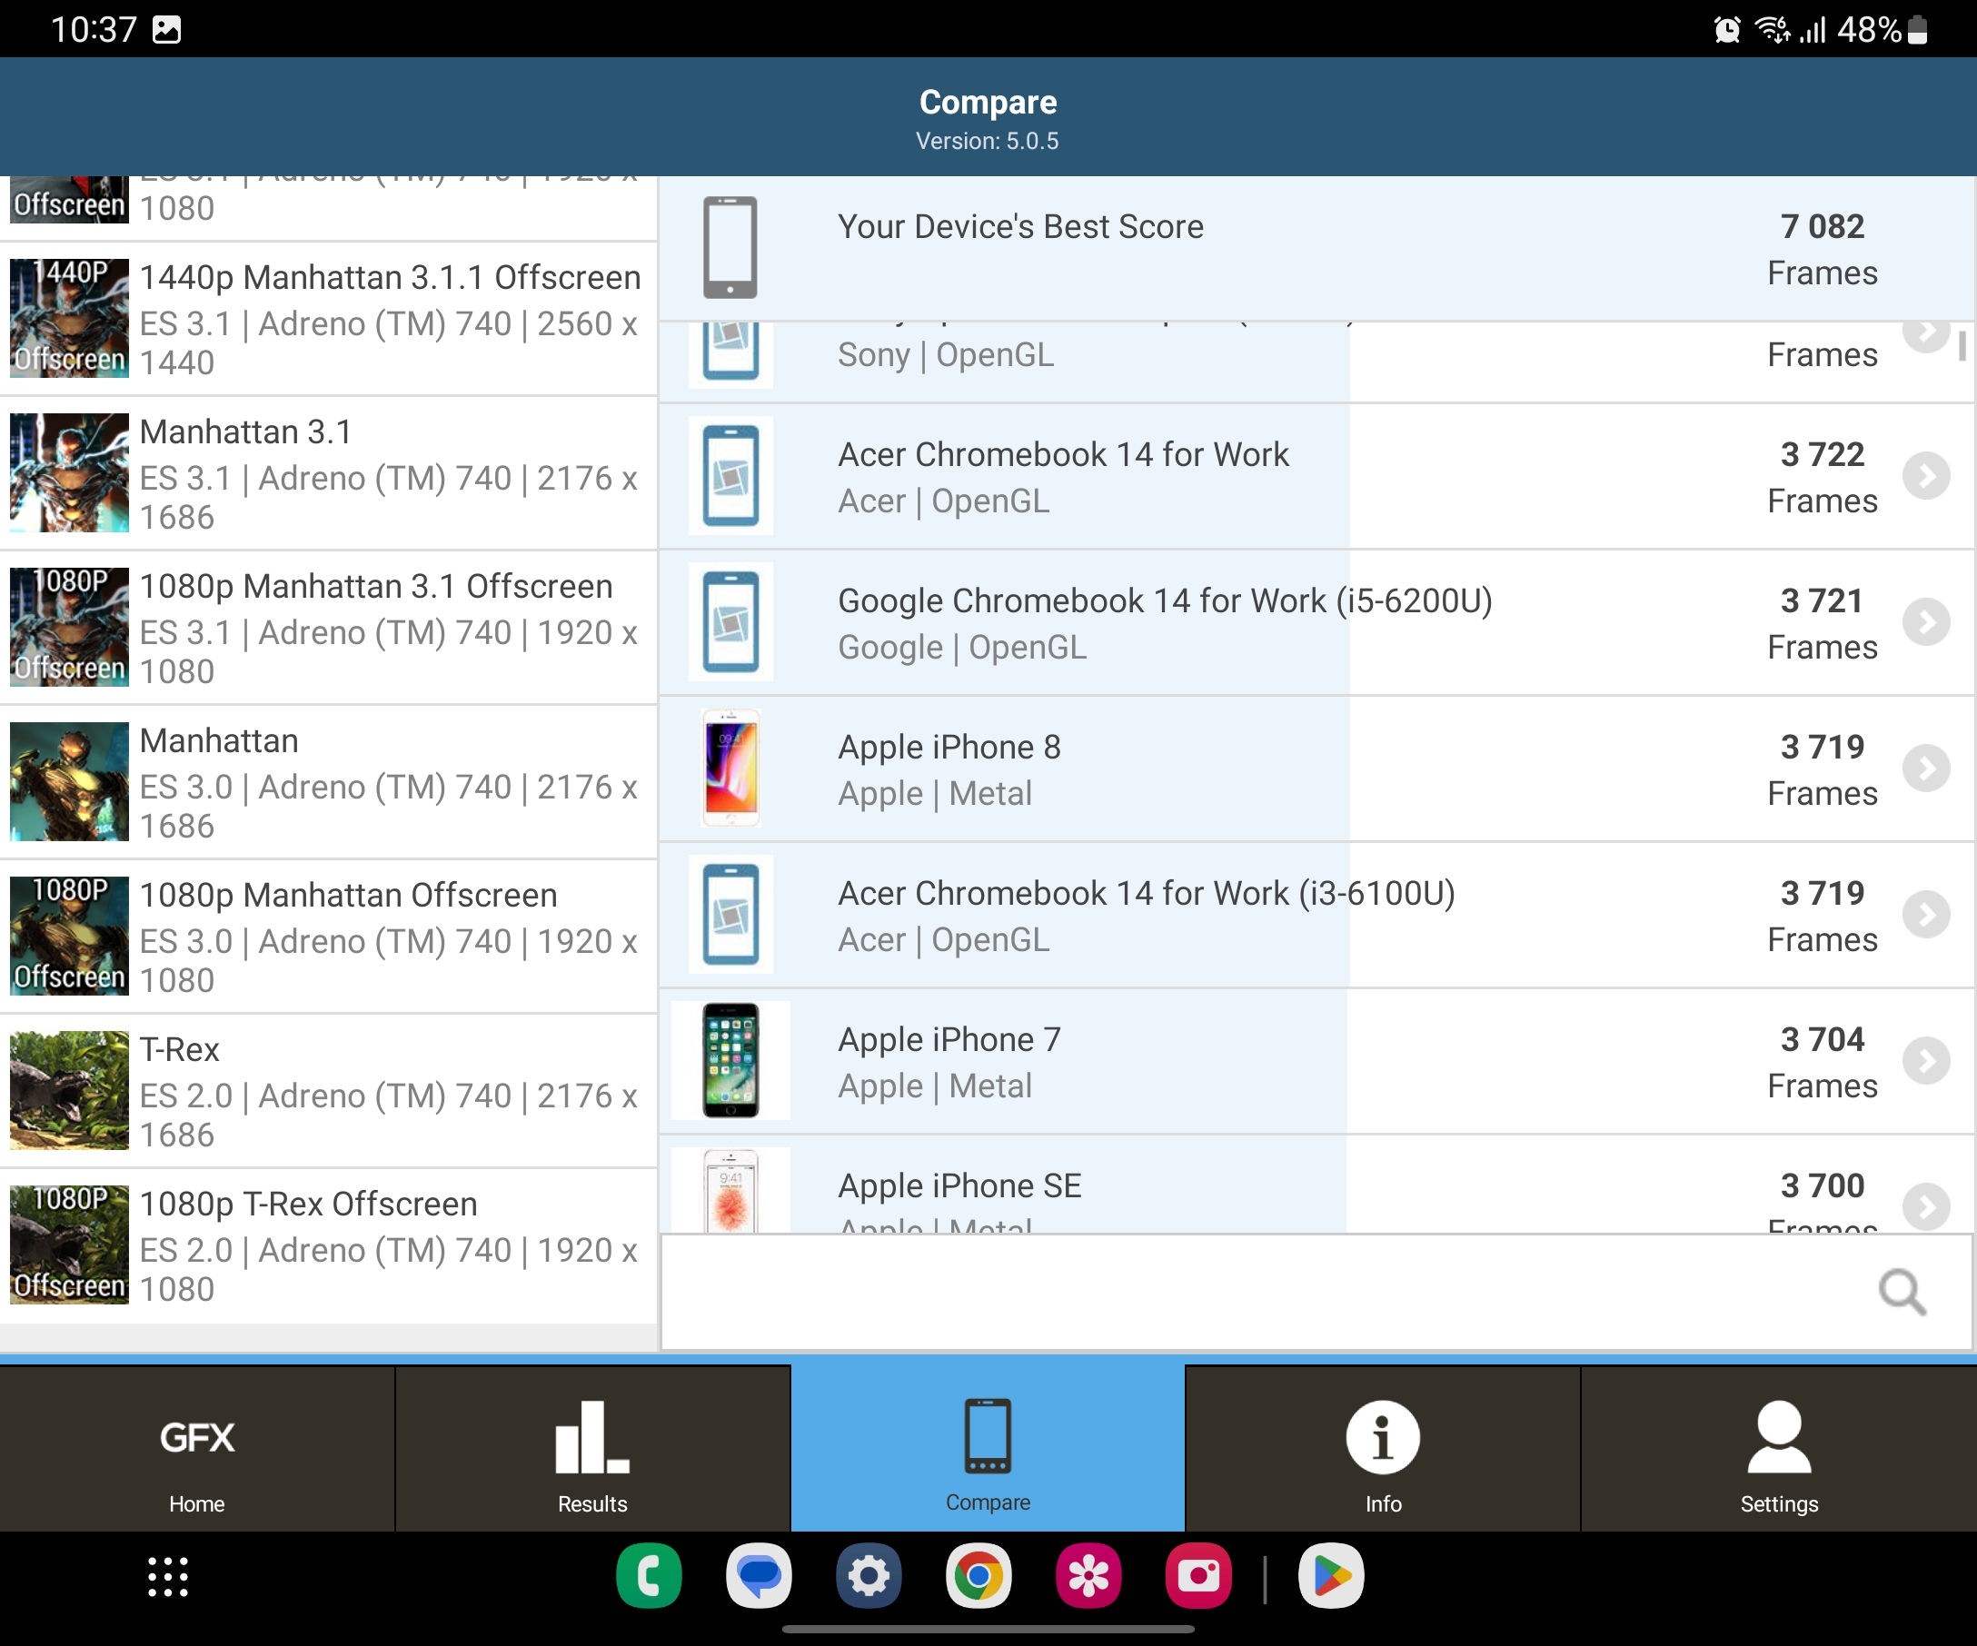Choose the Manhattan 3.1 test
Screen dimensions: 1977x1646
(328, 473)
